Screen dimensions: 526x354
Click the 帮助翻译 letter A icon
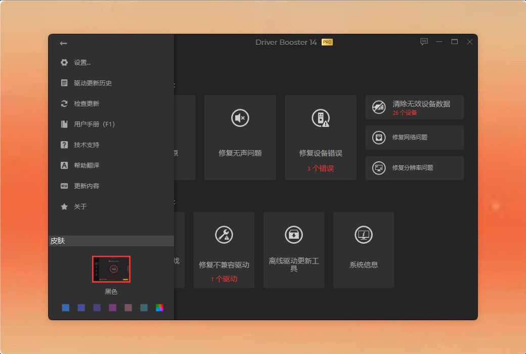64,165
